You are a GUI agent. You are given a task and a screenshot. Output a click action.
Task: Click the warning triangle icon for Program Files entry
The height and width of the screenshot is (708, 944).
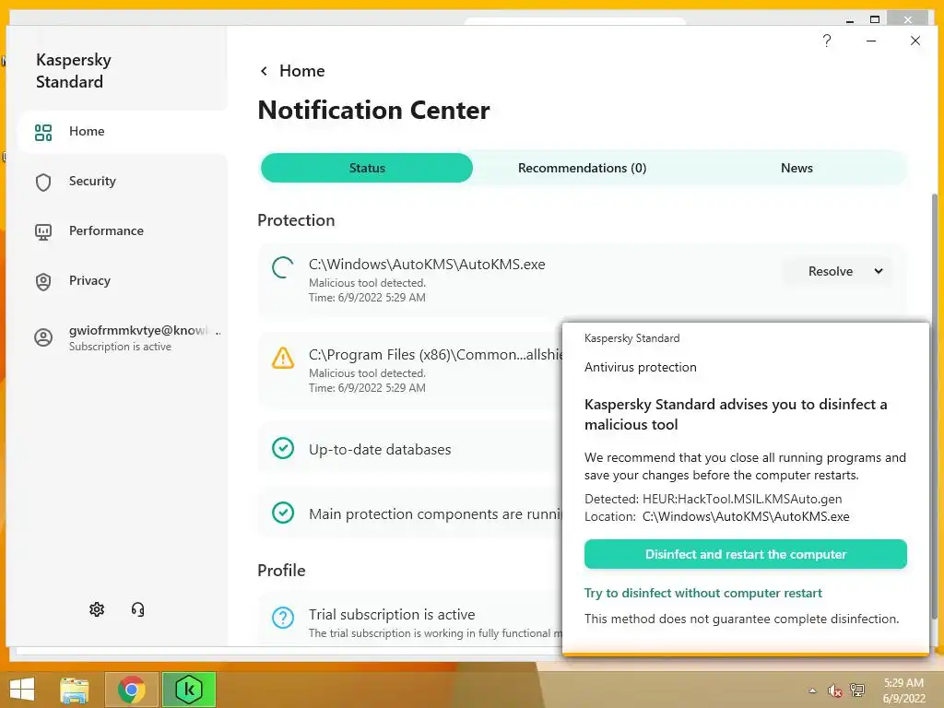coord(283,359)
